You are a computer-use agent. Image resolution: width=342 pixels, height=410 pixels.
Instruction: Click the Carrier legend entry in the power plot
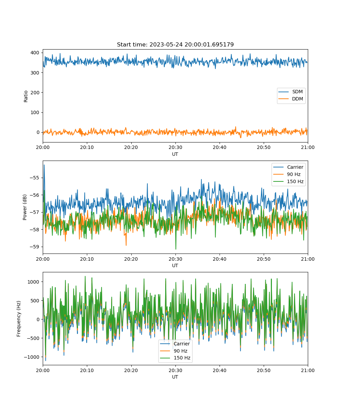[x=289, y=167]
